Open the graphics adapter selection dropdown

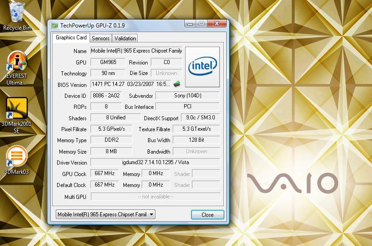coord(106,214)
